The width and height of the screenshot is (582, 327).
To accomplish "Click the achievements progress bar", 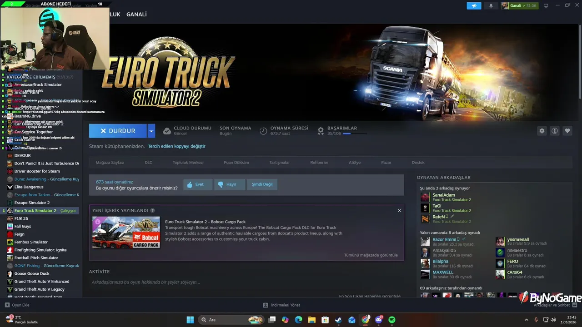I will [x=355, y=134].
